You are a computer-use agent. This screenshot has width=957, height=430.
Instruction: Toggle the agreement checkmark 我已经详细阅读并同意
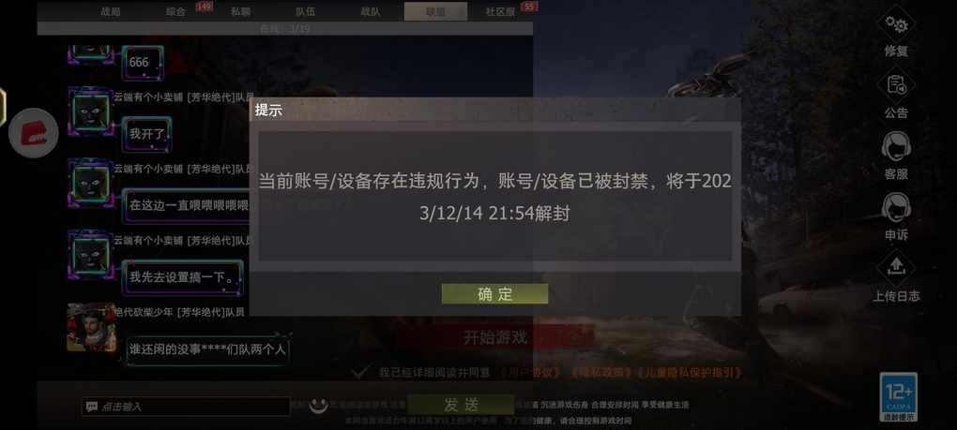tap(360, 372)
